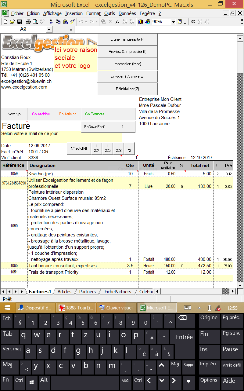Viewport: 244px width, 391px height.
Task: Click the +1 button
Action: click(x=122, y=114)
